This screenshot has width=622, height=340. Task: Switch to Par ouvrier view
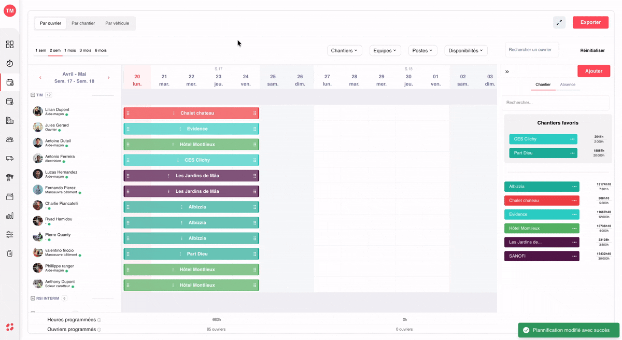[x=50, y=23]
